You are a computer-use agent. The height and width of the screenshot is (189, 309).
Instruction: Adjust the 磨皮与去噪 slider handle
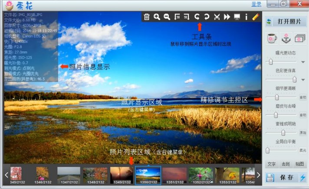tap(276, 115)
